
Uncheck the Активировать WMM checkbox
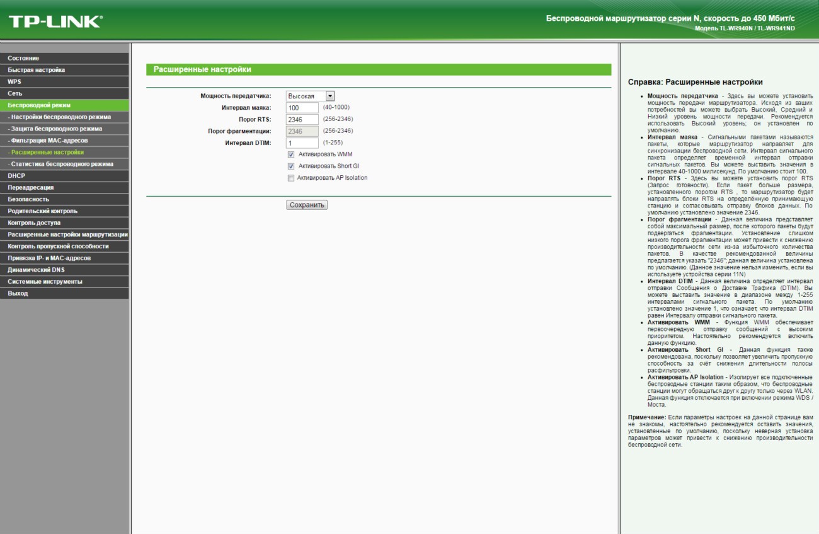[290, 154]
